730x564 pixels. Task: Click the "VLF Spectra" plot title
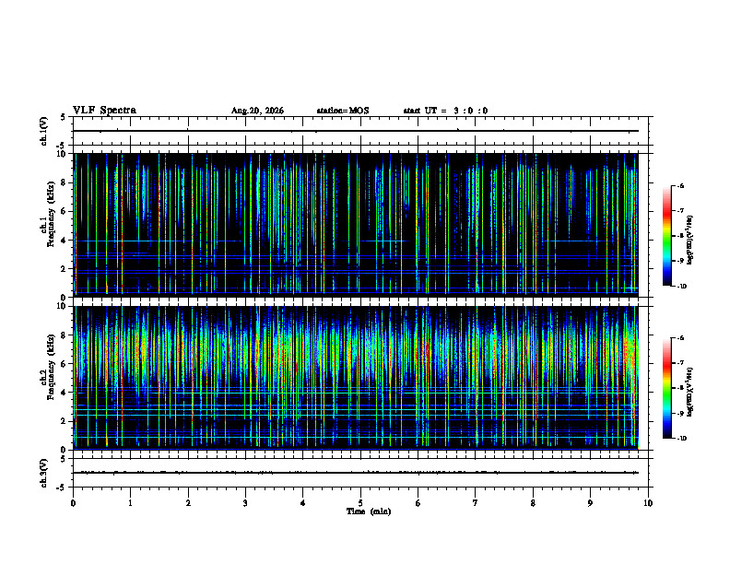point(104,111)
